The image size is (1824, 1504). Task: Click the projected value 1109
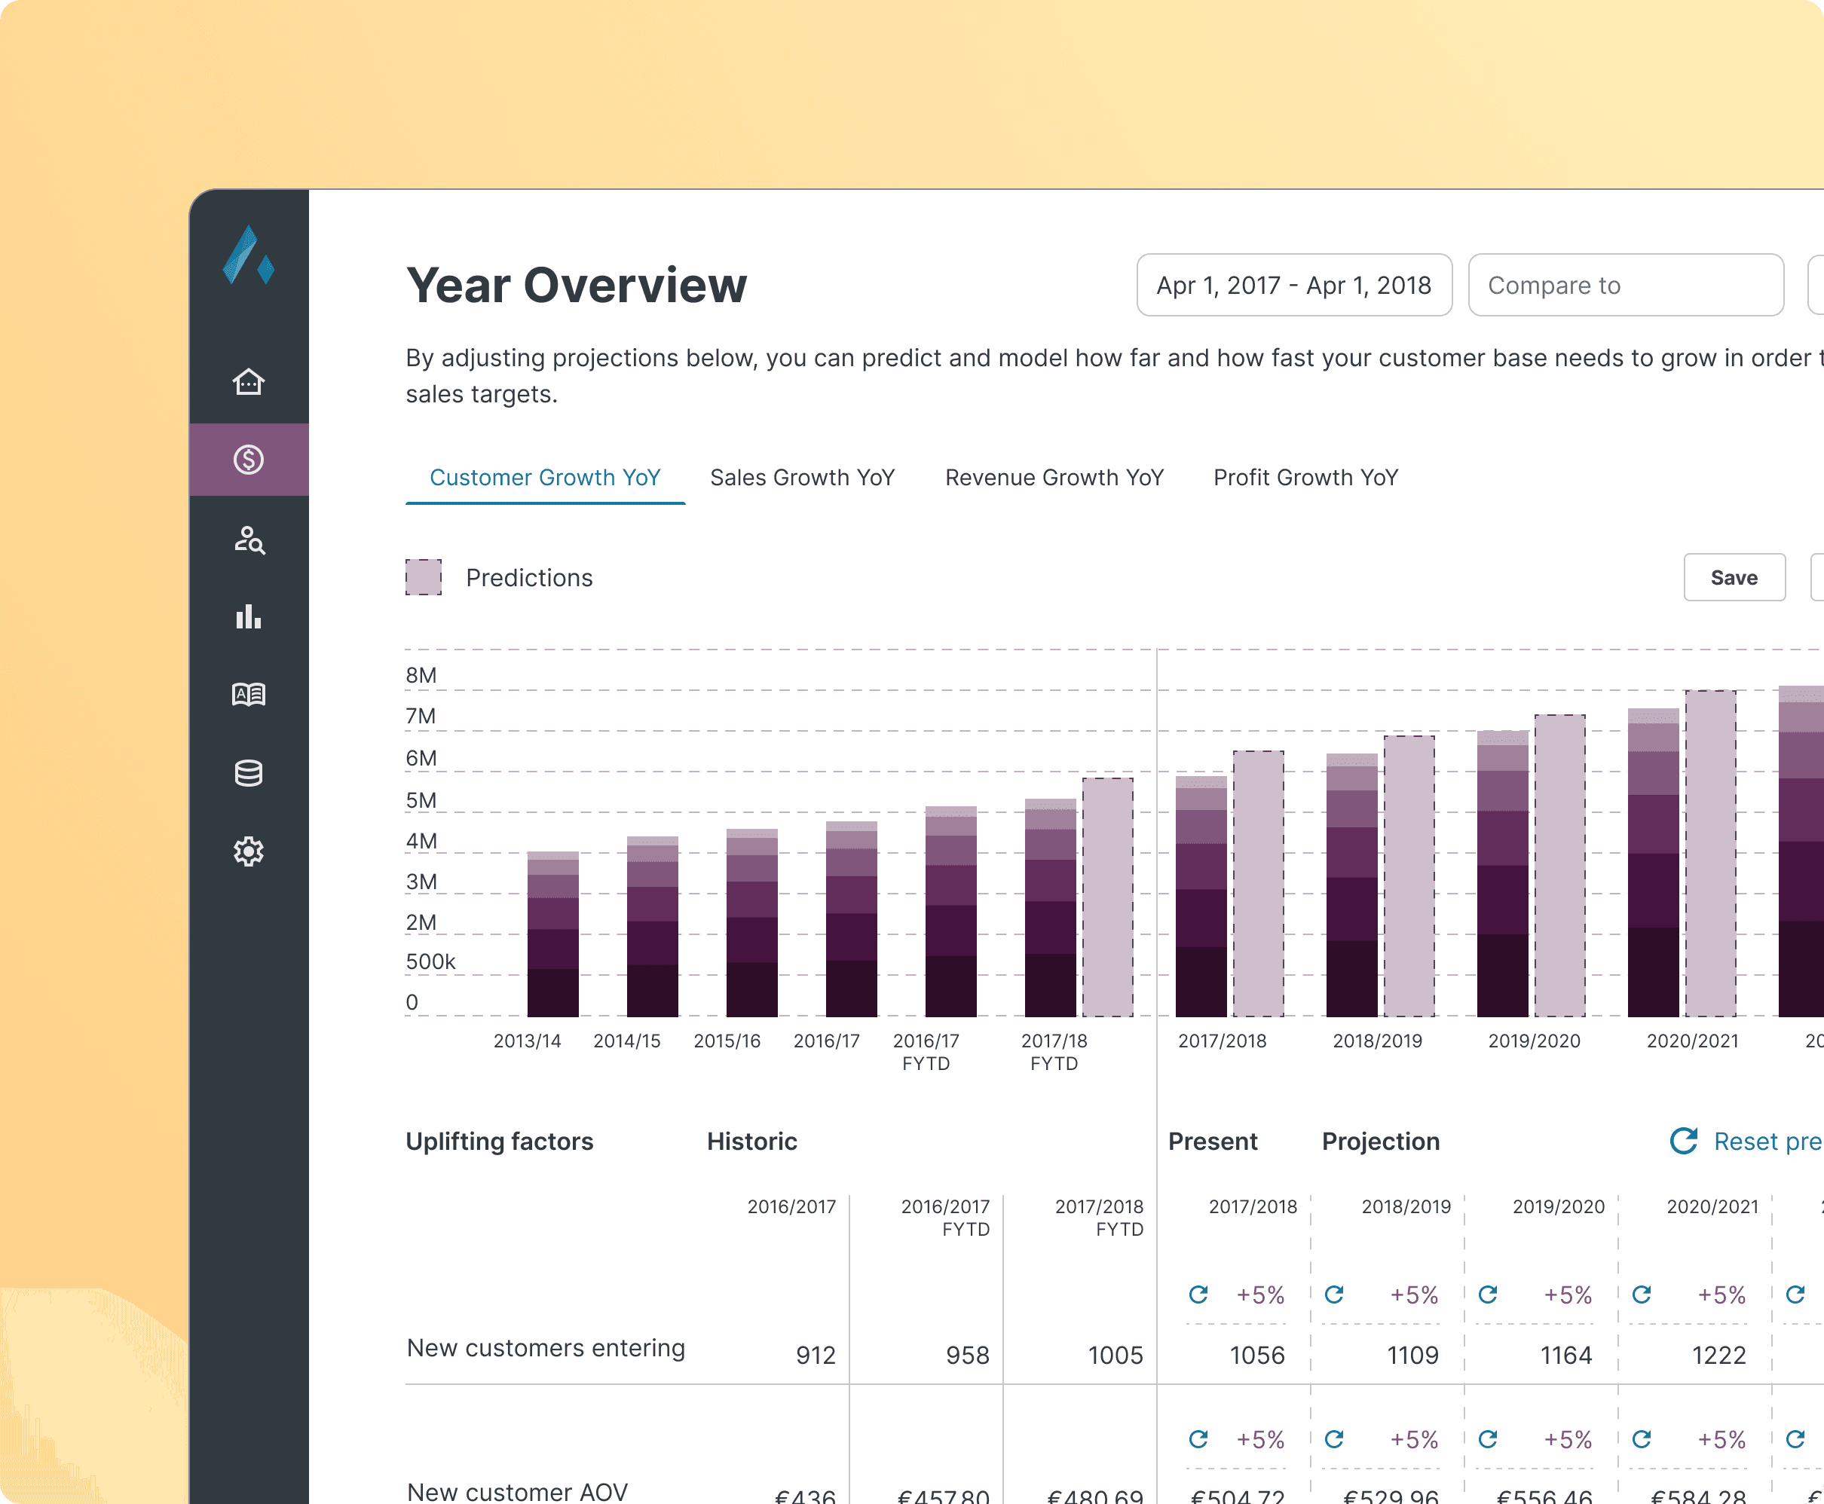1412,1355
